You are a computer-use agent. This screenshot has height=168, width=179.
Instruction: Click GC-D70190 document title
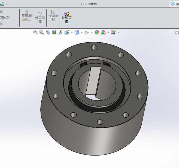tap(89, 4)
